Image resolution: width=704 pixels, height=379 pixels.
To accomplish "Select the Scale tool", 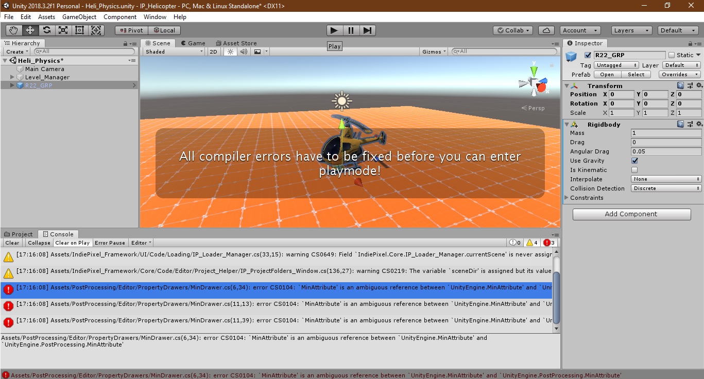I will (x=63, y=30).
